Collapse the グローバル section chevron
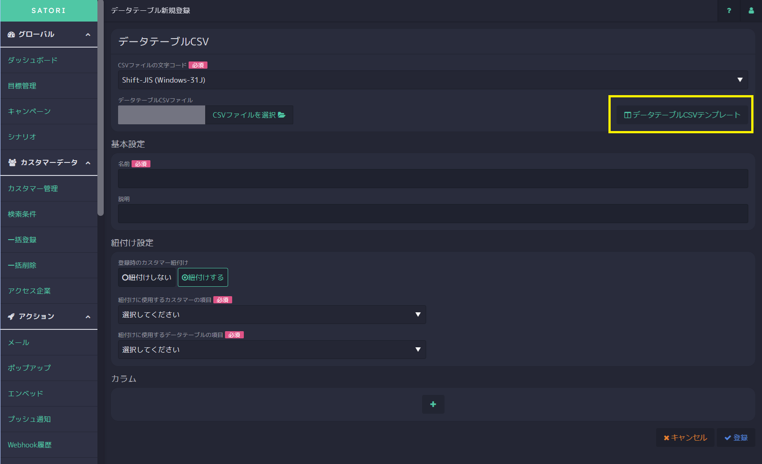Screen dimensions: 762x464 (88, 35)
